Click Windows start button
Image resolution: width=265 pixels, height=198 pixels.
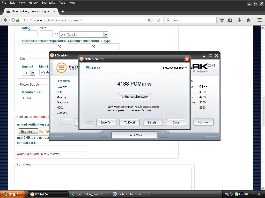(12, 194)
